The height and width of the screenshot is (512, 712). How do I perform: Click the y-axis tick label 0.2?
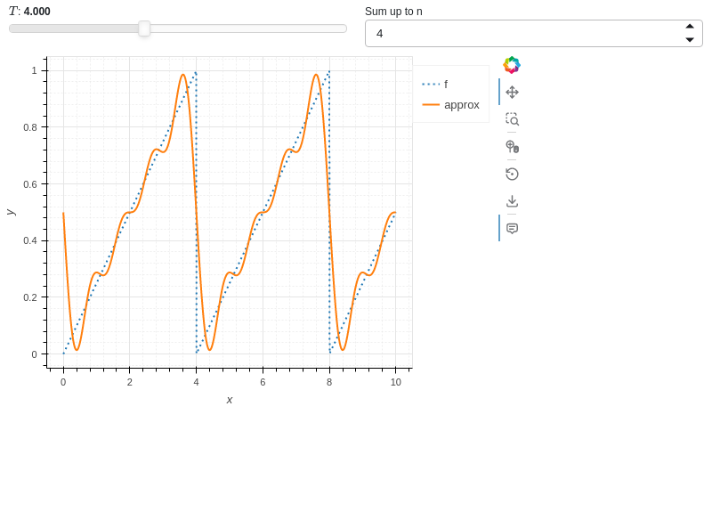30,297
